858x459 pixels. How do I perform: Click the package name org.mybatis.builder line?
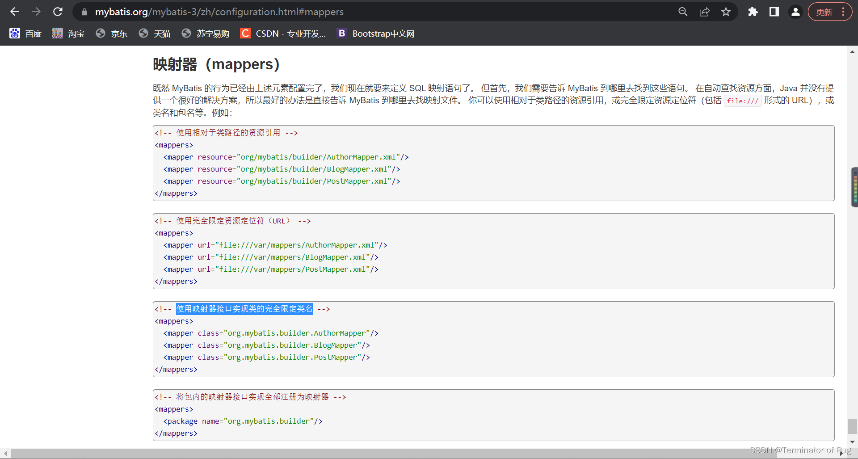click(243, 421)
